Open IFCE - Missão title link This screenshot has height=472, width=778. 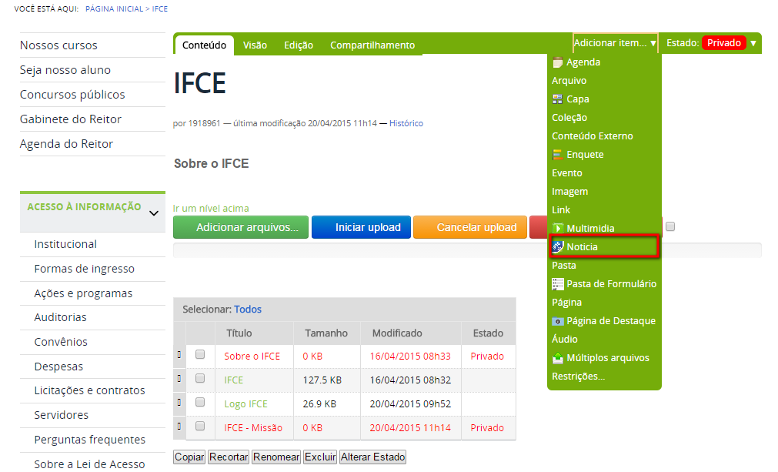[253, 428]
